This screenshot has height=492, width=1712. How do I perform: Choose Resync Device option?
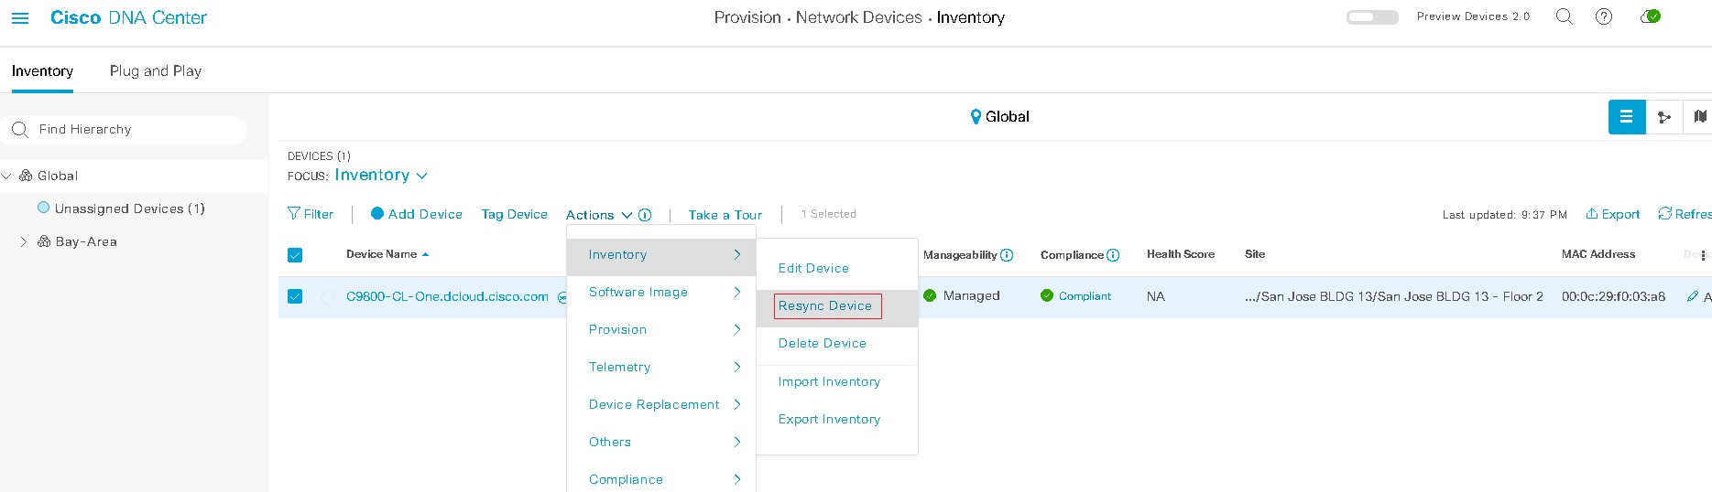click(825, 305)
